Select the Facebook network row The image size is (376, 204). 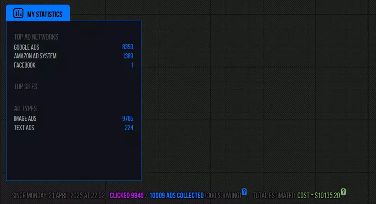pos(73,65)
